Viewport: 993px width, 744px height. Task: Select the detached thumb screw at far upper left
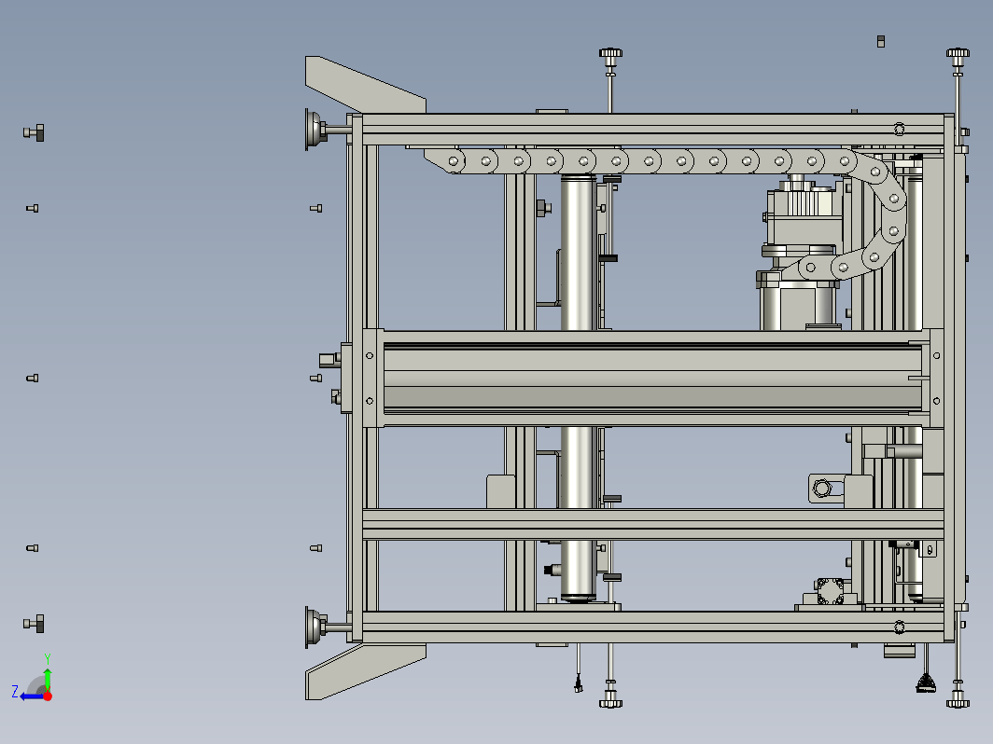[x=35, y=132]
